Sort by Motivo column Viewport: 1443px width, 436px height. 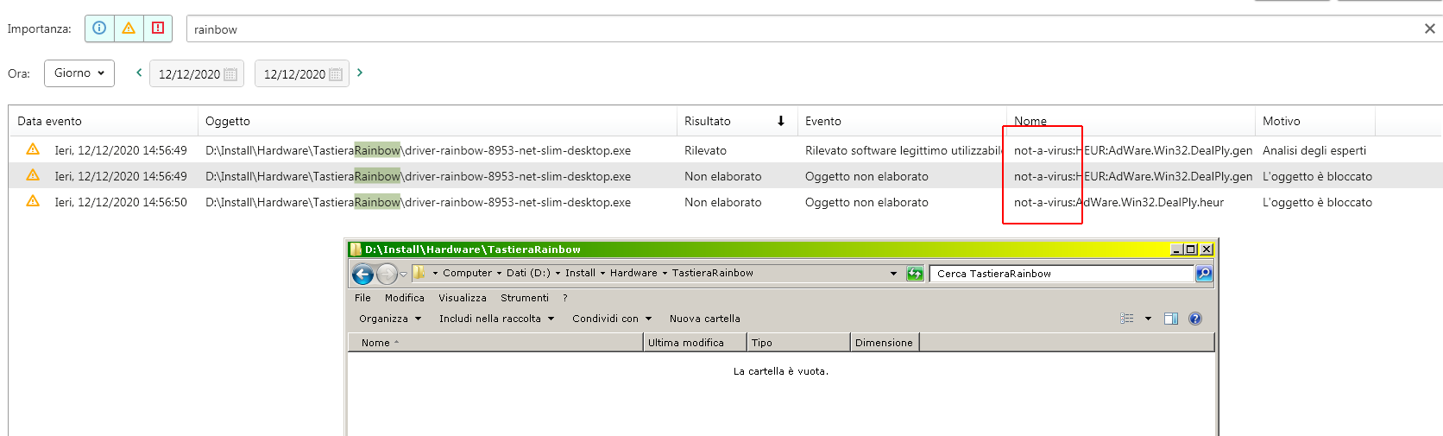pos(1314,121)
